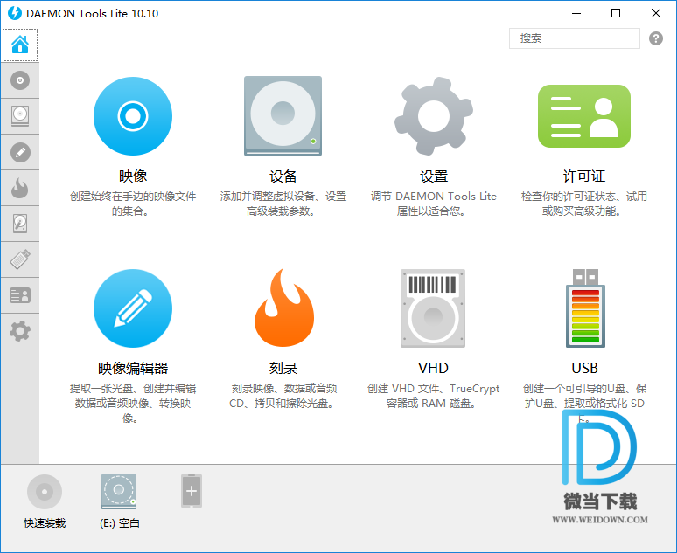Select the (E:) 空白 virtual drive
Screen dimensions: 677x553
click(119, 492)
